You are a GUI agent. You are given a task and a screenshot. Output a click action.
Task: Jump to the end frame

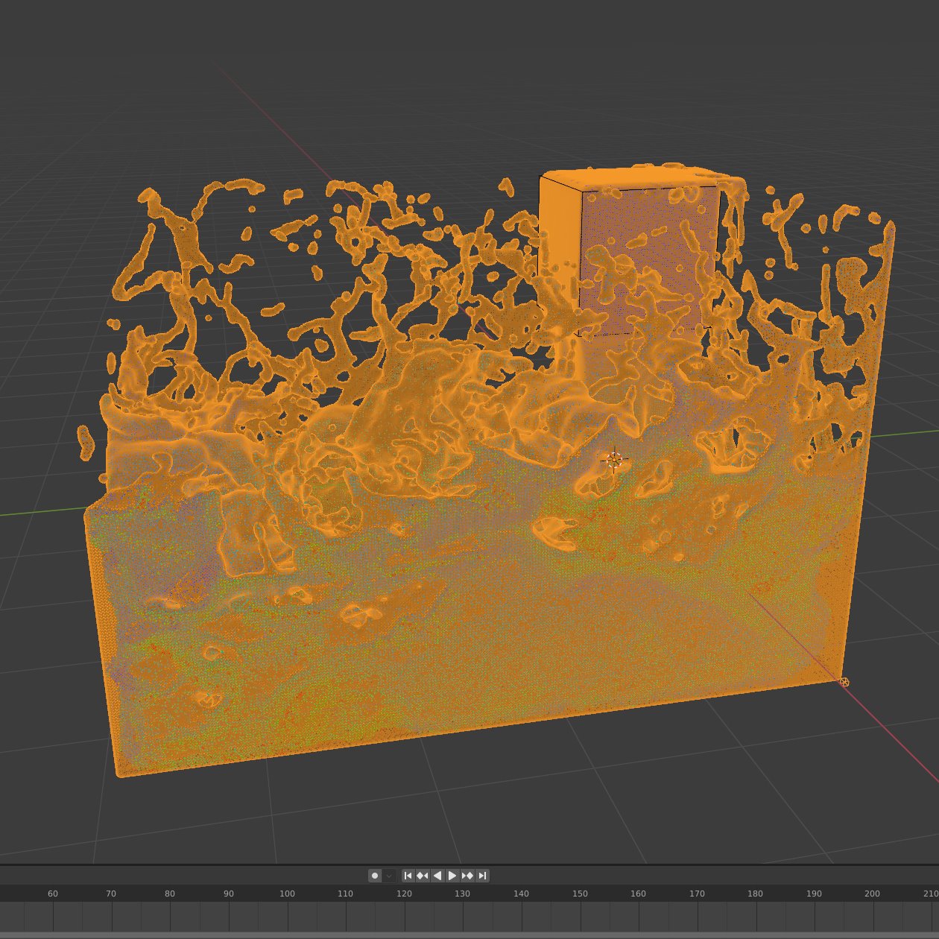(482, 876)
